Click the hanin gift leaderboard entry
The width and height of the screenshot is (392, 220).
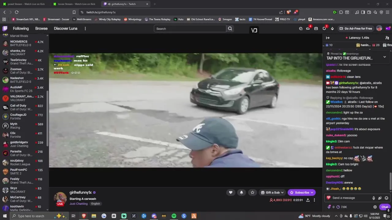367,45
